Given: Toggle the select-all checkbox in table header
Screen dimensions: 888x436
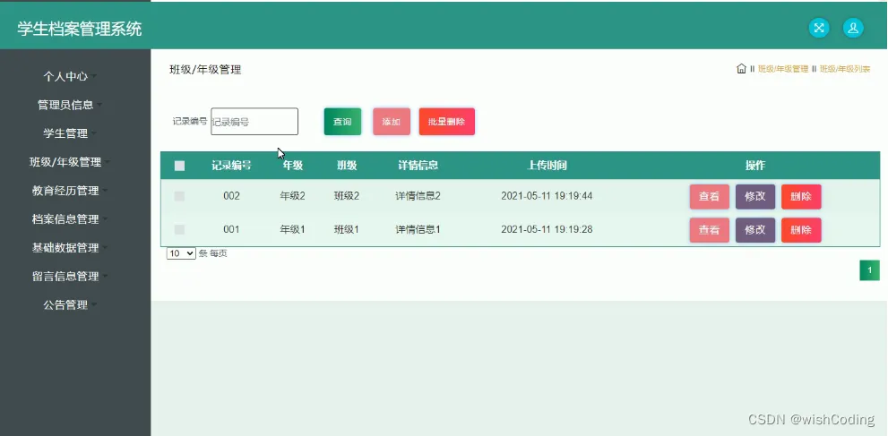Looking at the screenshot, I should (179, 166).
